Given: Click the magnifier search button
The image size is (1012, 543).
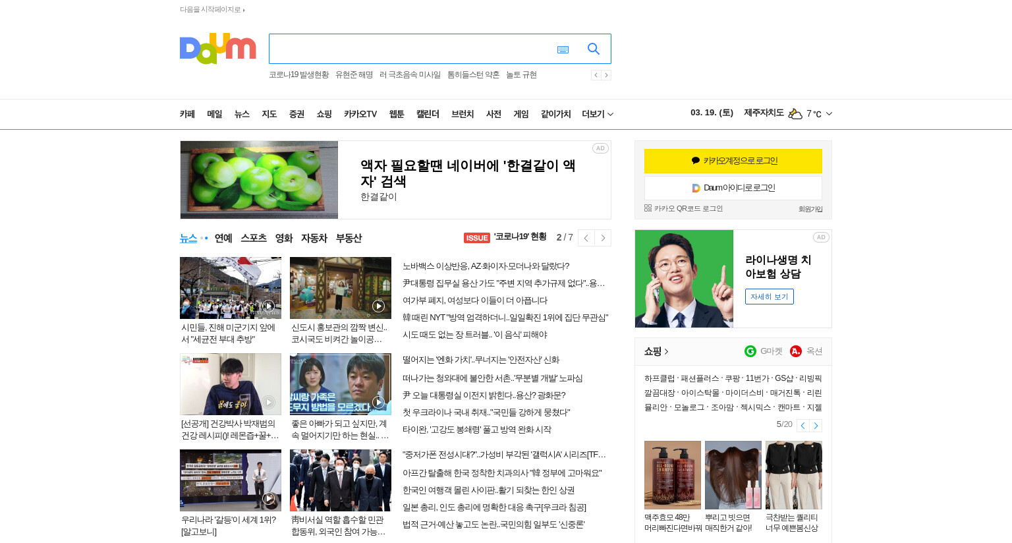Looking at the screenshot, I should point(593,49).
